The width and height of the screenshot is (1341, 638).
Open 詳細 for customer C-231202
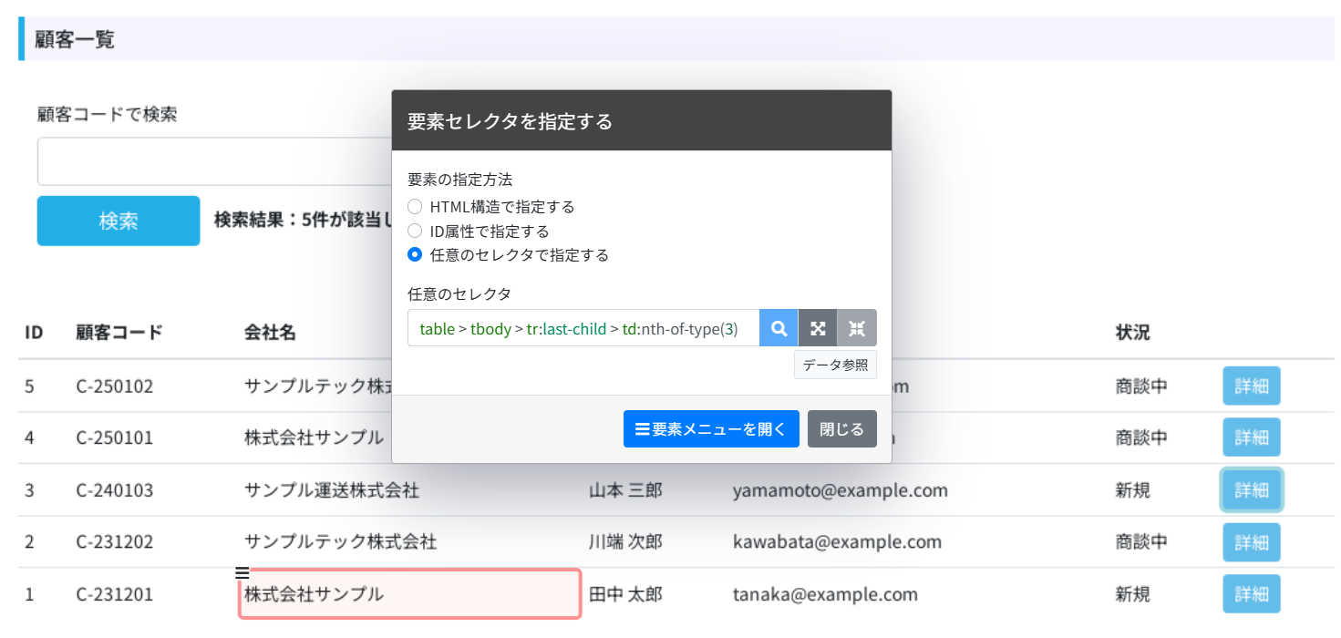pyautogui.click(x=1252, y=542)
